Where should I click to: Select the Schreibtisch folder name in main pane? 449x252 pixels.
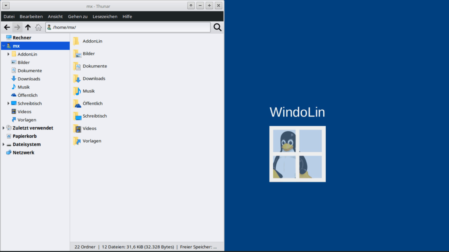click(95, 116)
